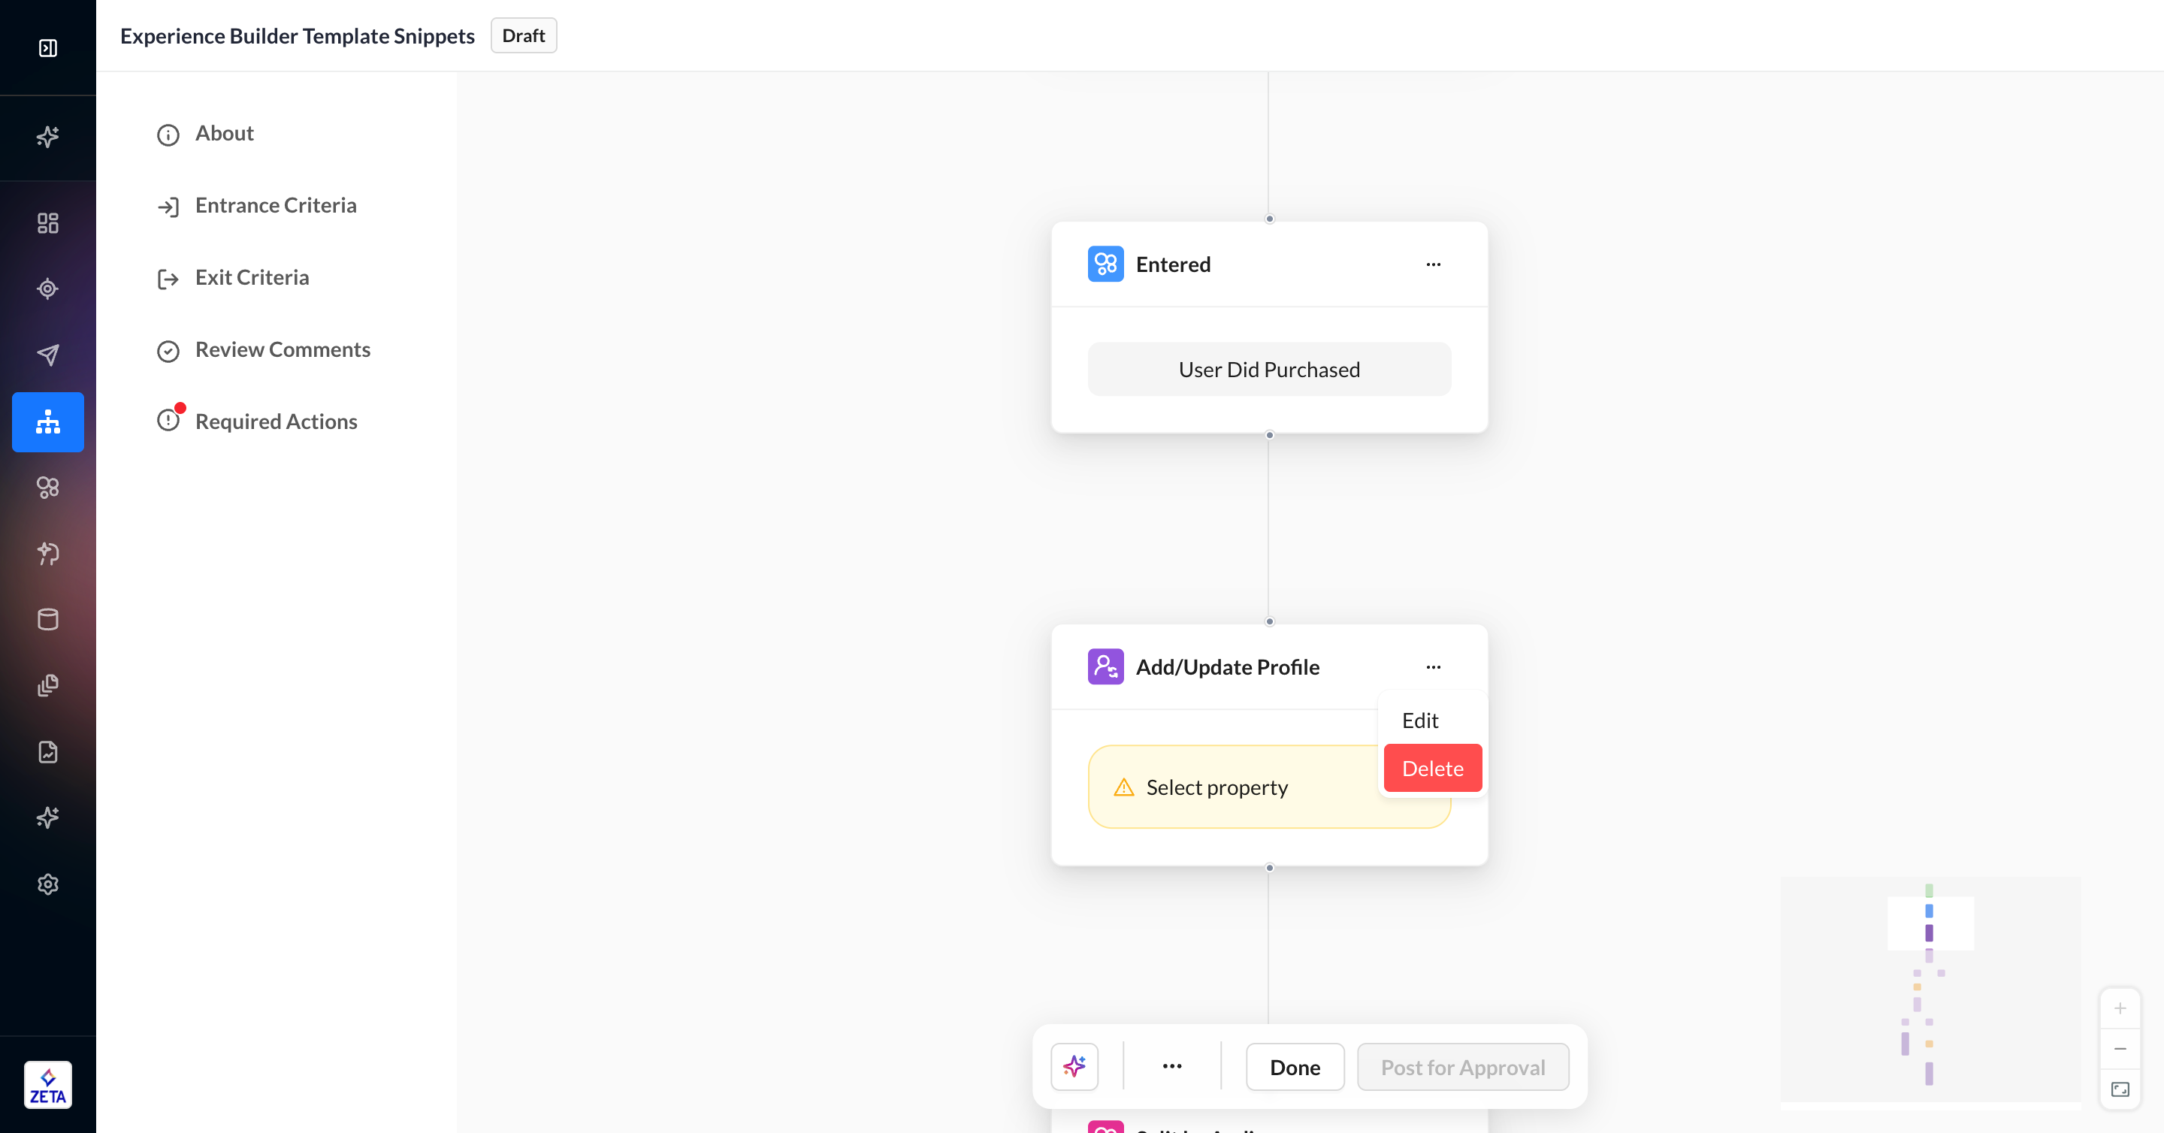Click the reports chart document icon
The image size is (2164, 1133).
(48, 751)
